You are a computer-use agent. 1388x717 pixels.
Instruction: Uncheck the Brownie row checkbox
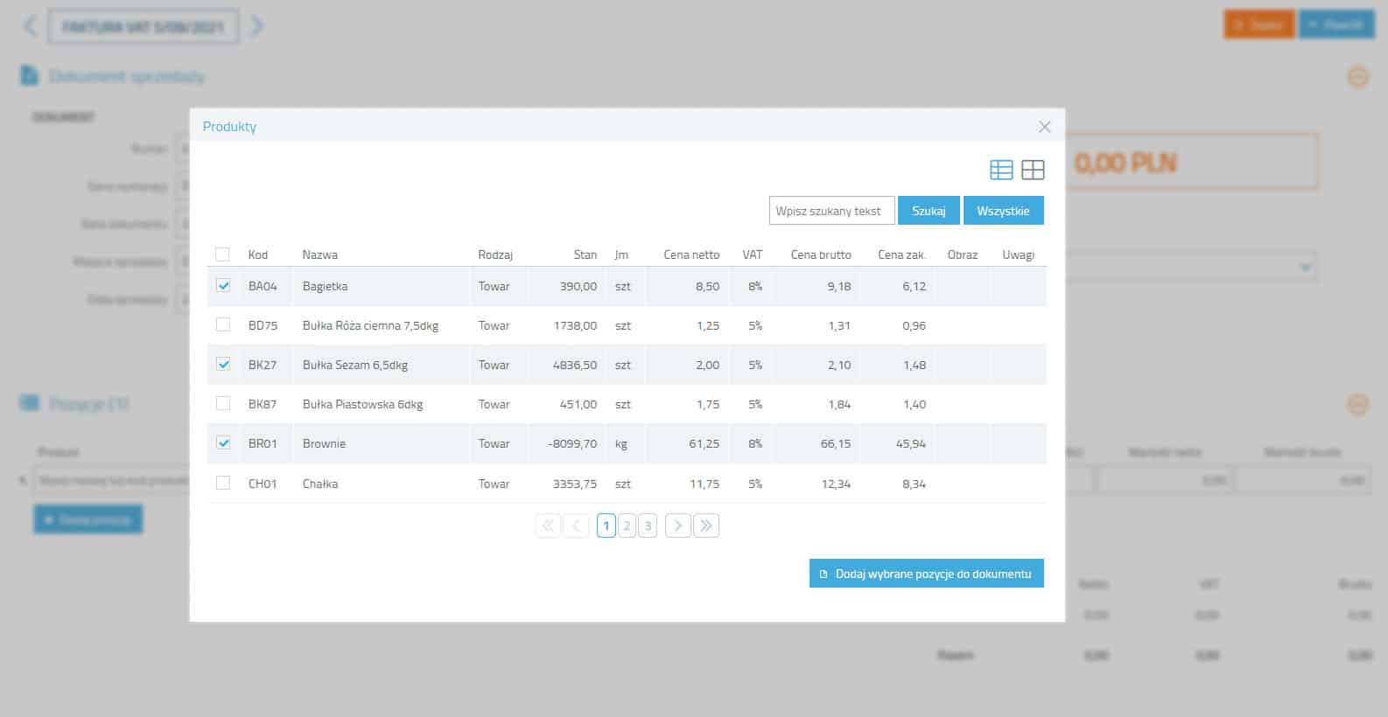coord(223,442)
